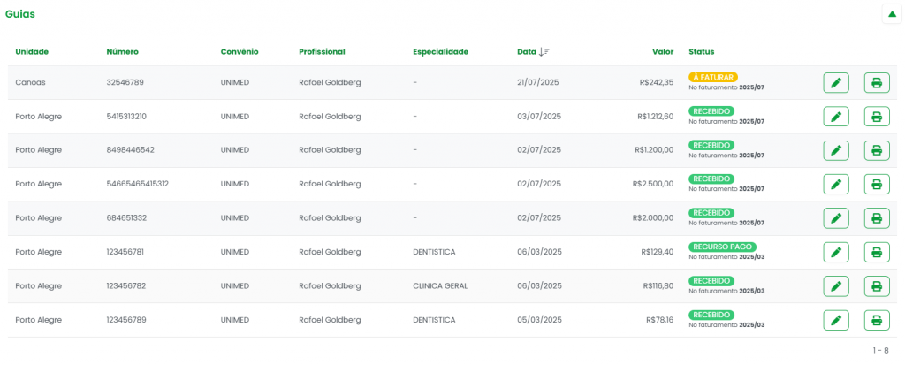Sort guides by Valor column
The image size is (905, 365).
coord(662,51)
